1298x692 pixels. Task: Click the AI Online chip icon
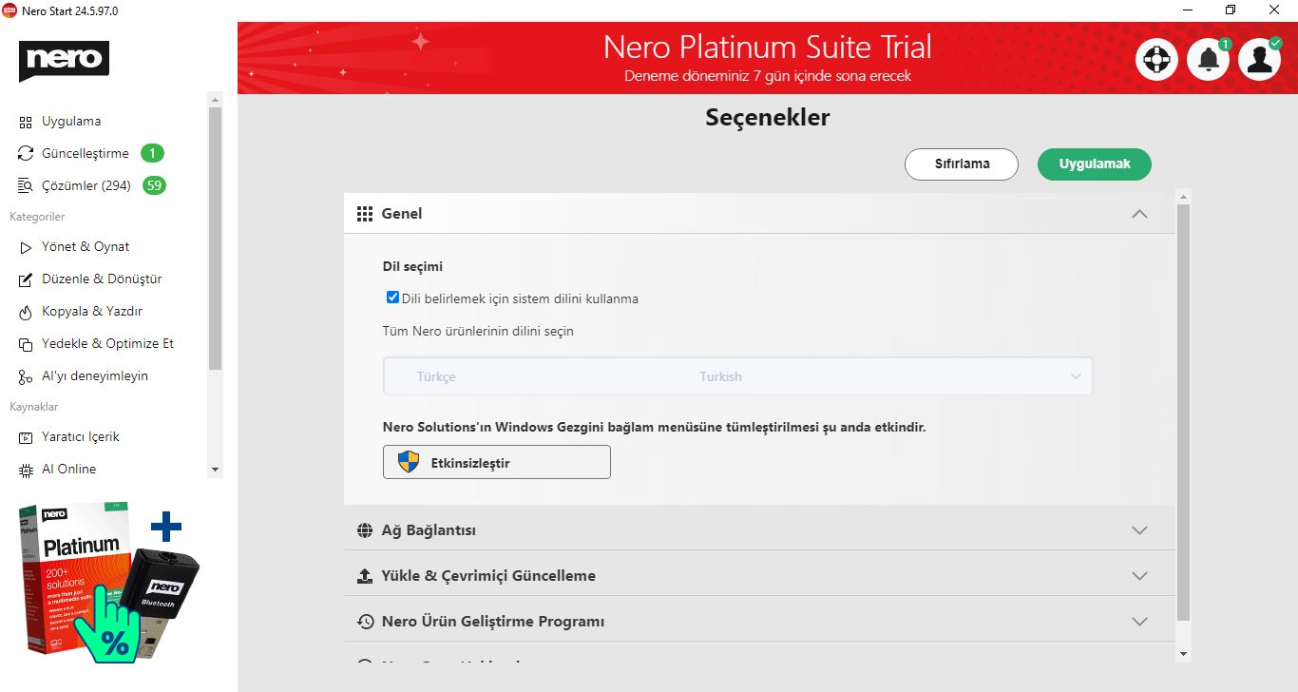click(26, 470)
